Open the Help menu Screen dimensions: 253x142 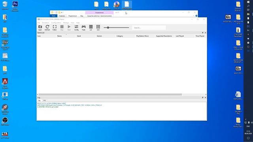pos(78,23)
